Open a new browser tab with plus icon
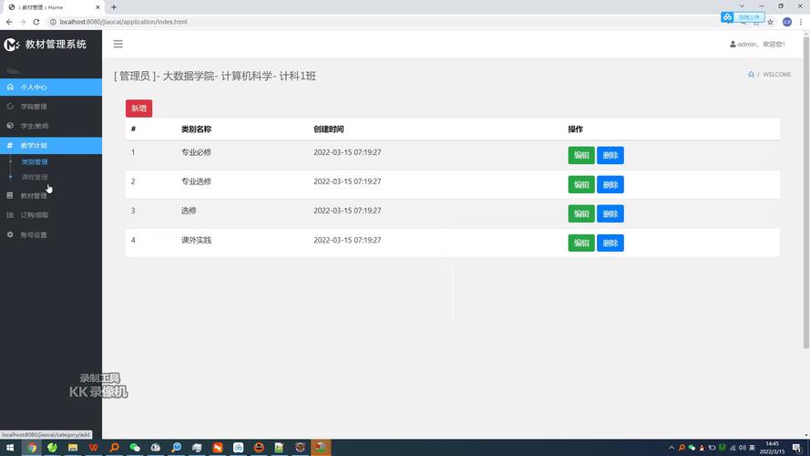 pyautogui.click(x=113, y=7)
